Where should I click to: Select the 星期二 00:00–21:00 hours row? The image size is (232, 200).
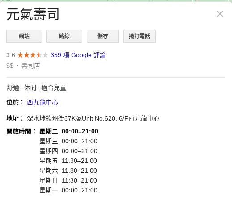pyautogui.click(x=69, y=131)
